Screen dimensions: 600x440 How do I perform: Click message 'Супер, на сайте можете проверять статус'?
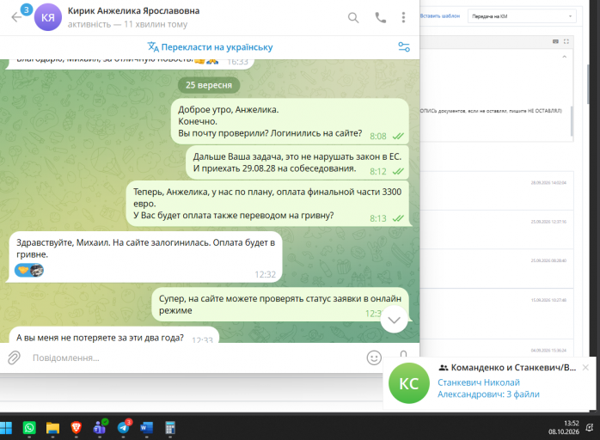pos(280,304)
